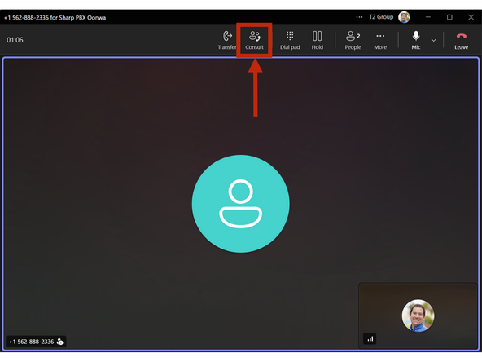Image resolution: width=482 pixels, height=362 pixels.
Task: Click your self-view profile thumbnail
Action: pos(418,316)
